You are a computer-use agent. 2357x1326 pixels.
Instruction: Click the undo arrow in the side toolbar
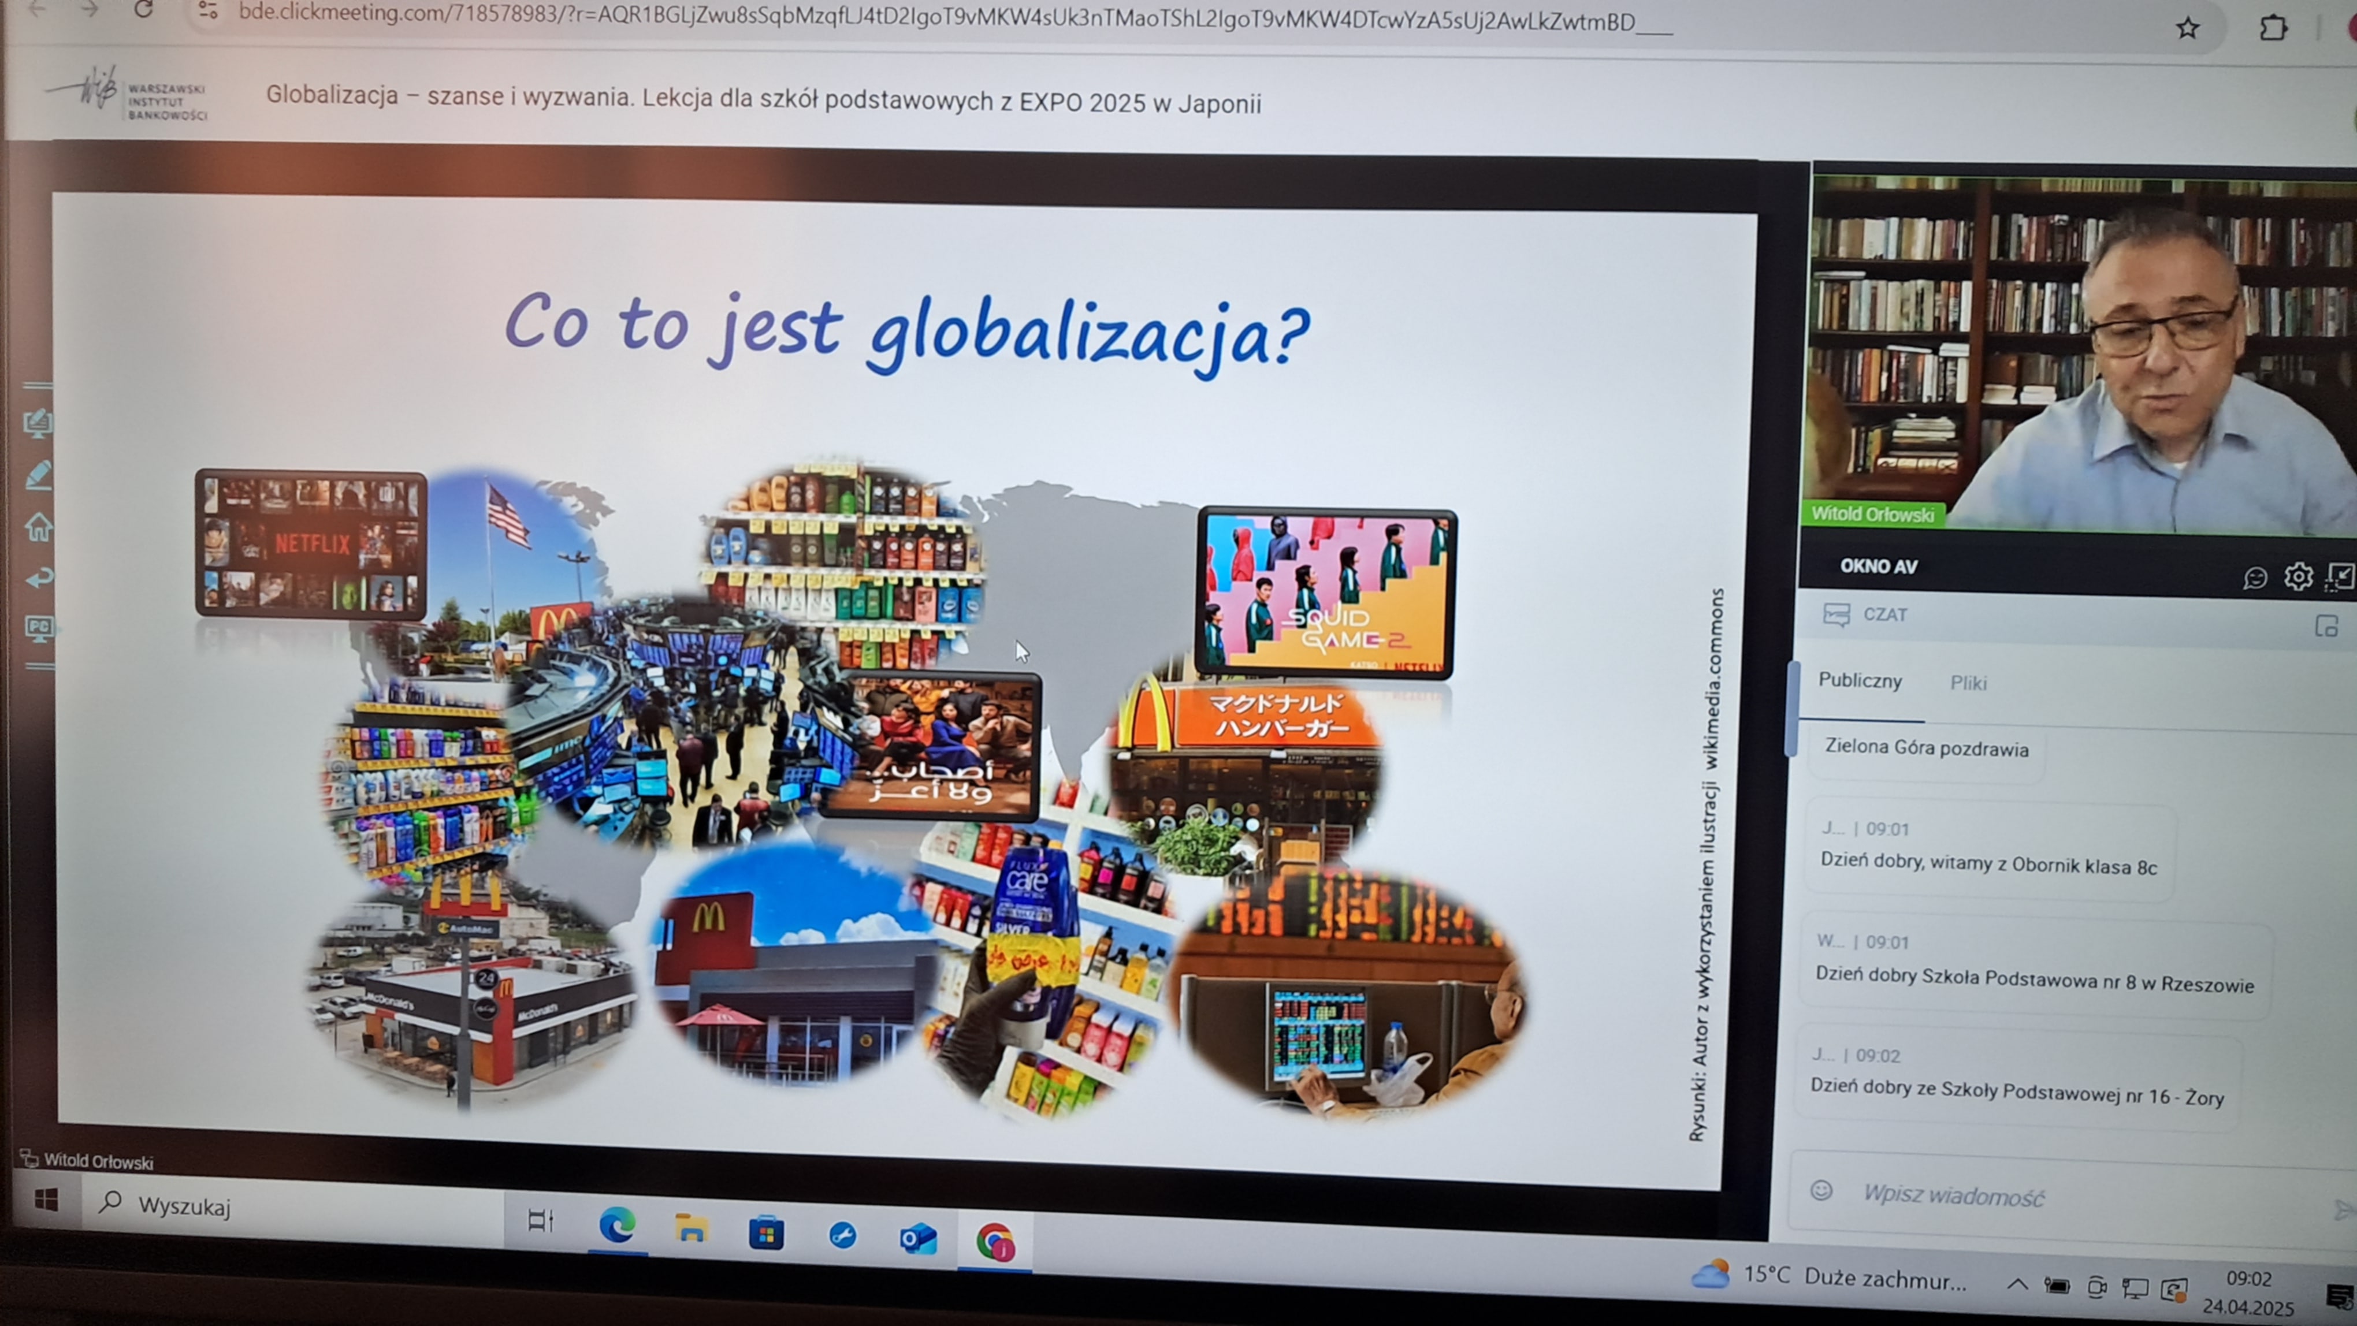coord(39,577)
